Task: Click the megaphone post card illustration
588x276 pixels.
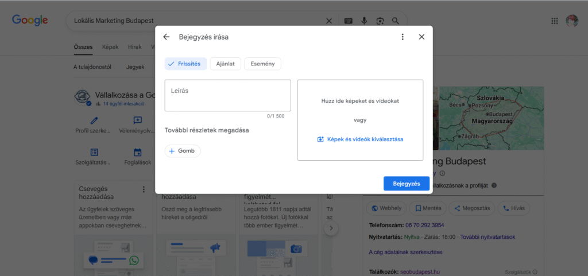Action: 195,255
